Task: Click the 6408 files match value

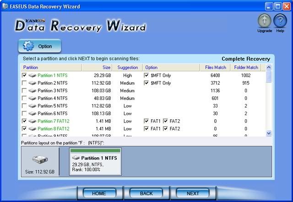Action: (x=215, y=75)
